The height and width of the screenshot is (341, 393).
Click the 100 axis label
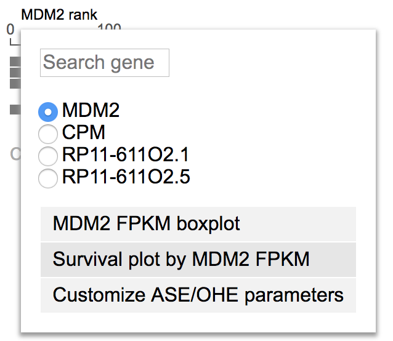[x=109, y=26]
